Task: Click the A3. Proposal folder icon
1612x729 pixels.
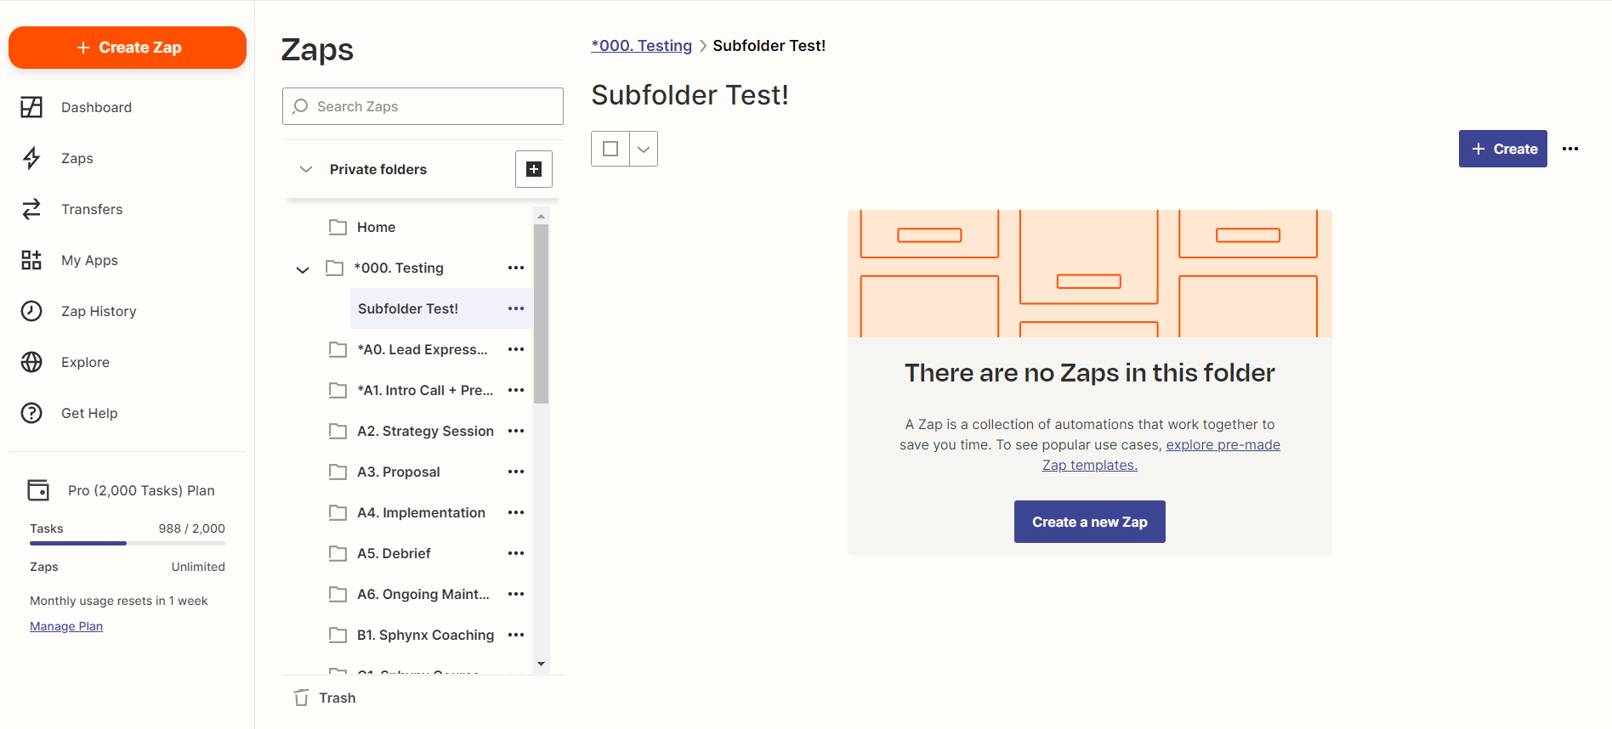Action: (x=338, y=472)
